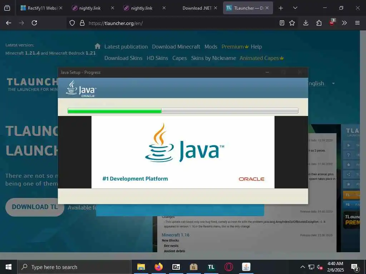Toggle reader view icon in address bar
This screenshot has width=366, height=274.
point(282,23)
